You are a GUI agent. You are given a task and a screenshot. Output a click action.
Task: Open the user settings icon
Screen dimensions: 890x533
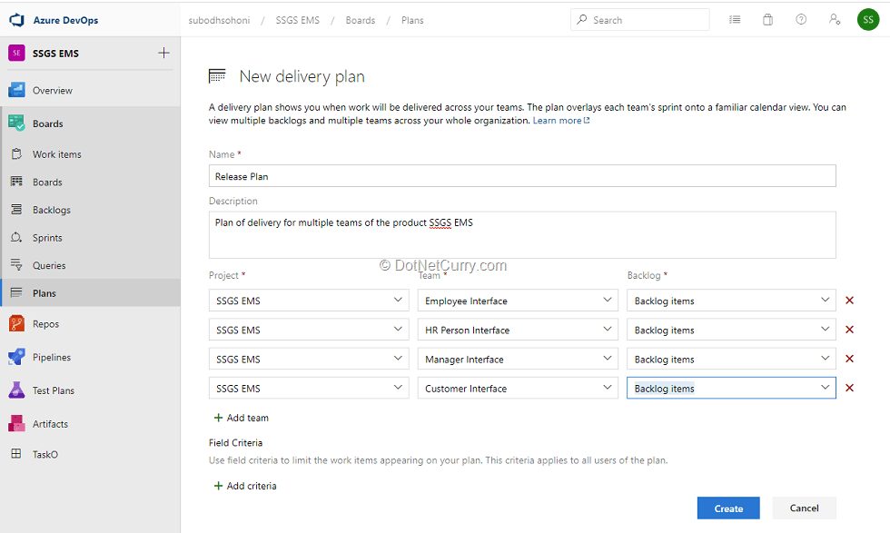pyautogui.click(x=835, y=20)
